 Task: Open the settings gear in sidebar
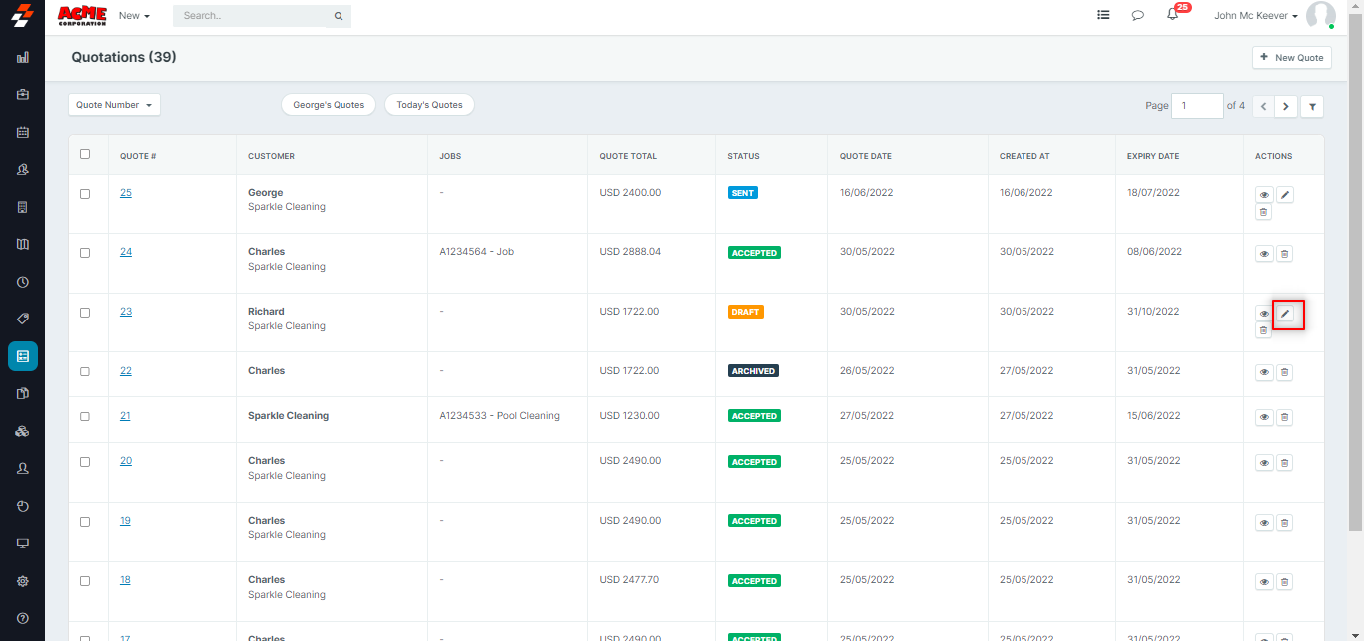tap(23, 581)
